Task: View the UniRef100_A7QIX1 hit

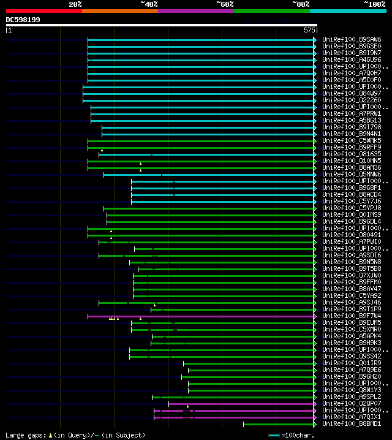Action: click(352, 417)
